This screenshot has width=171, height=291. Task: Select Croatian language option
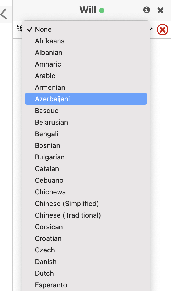(x=86, y=238)
